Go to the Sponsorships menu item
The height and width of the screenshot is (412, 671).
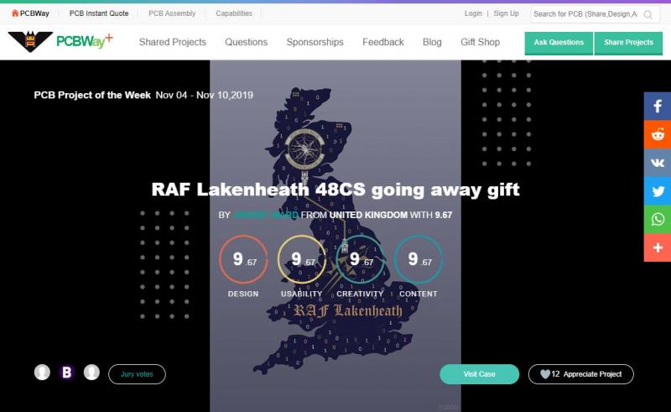tap(315, 42)
